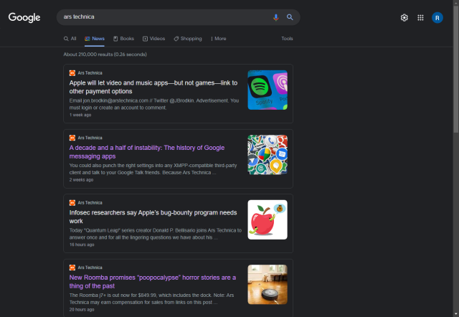Go to the Shopping tab
Viewport: 459px width, 317px height.
(x=188, y=39)
